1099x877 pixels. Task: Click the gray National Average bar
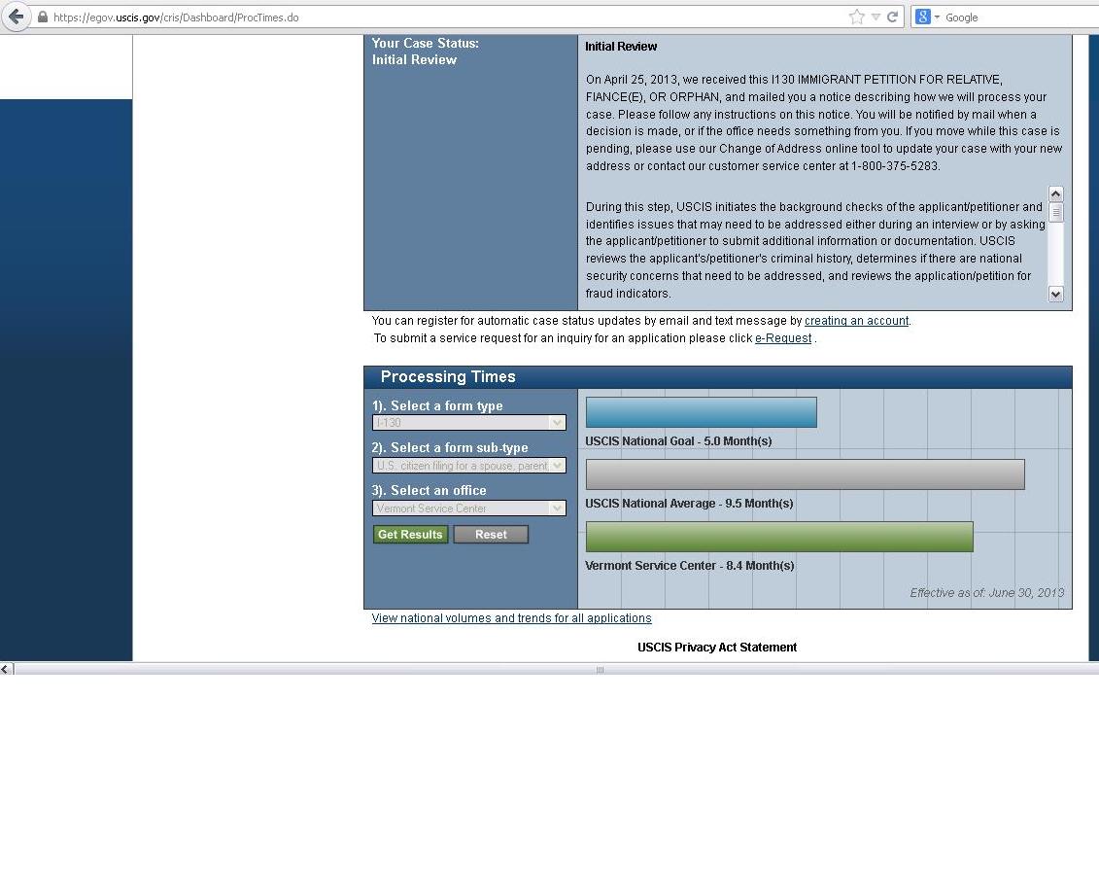tap(806, 474)
